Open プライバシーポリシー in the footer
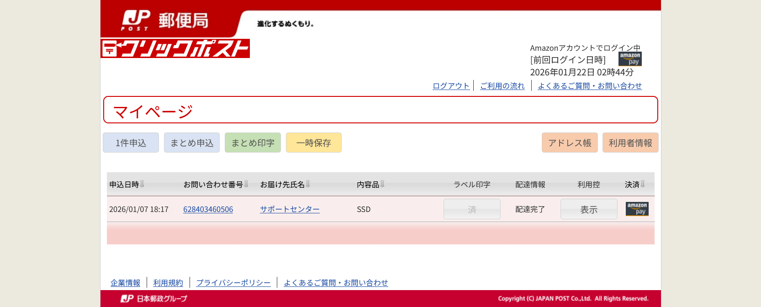761x307 pixels. coord(233,283)
